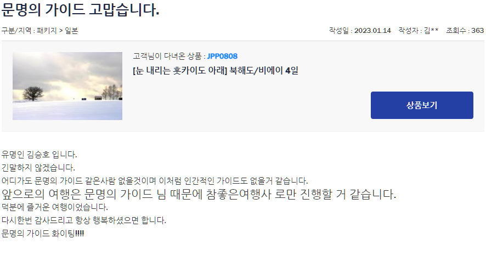Screen dimensions: 486x267
Task: Click the line 다시한번 감사드리고 항상 행복하셨으면 합니다
Action: (x=84, y=220)
